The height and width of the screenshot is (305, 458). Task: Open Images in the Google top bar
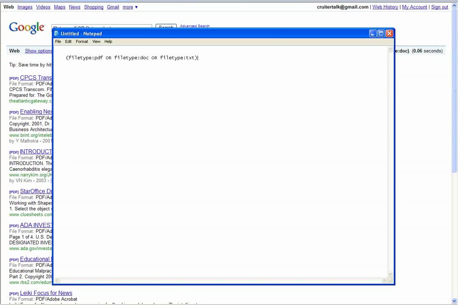click(x=25, y=7)
